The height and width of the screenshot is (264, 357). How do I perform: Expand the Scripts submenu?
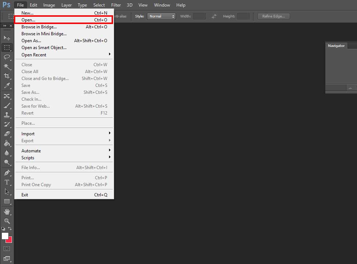[64, 157]
